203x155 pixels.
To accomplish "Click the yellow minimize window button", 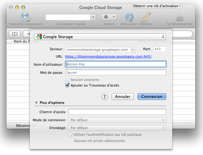I will (x=17, y=7).
